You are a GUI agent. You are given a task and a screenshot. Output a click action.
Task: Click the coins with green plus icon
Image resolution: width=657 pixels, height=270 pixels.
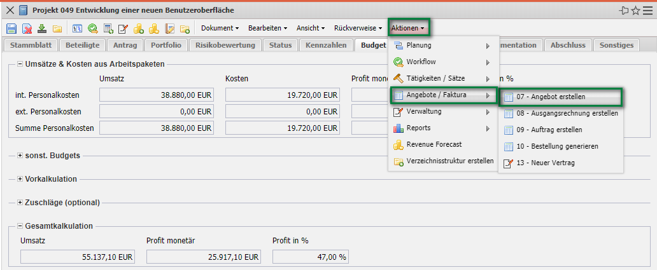[139, 29]
